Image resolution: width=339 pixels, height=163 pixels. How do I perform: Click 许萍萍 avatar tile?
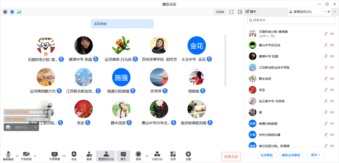coord(159,77)
